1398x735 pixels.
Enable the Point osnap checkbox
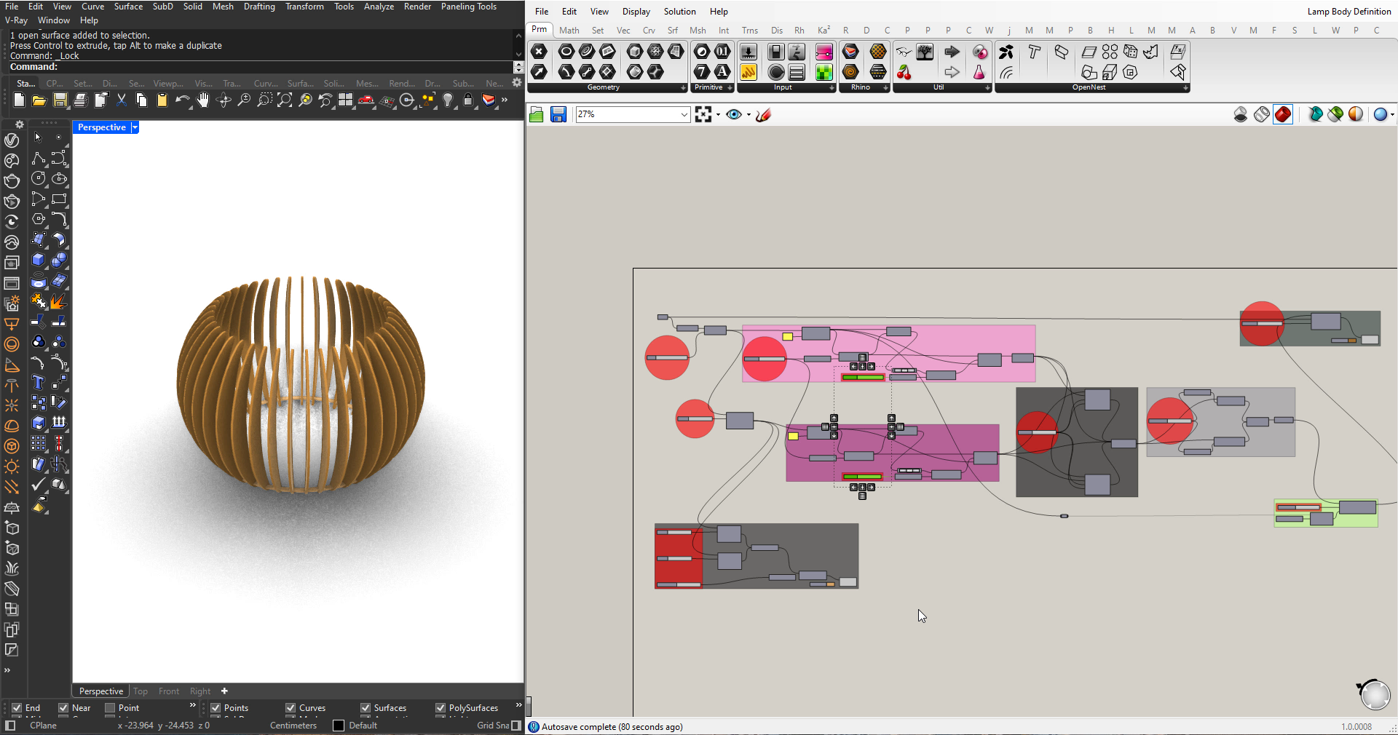pyautogui.click(x=110, y=708)
